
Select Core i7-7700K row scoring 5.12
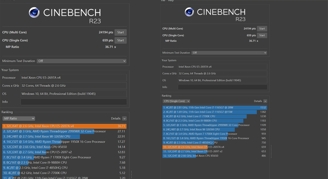[x=64, y=173]
